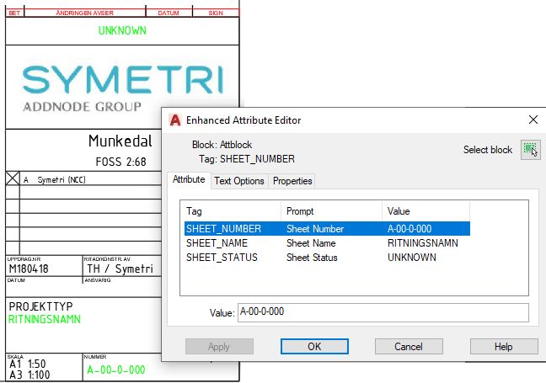Click green RITNINGSNAMN text in the drawing
The width and height of the screenshot is (546, 383).
[x=45, y=319]
